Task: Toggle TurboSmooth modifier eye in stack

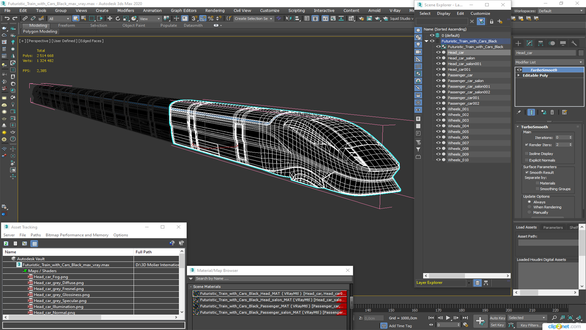Action: coord(519,70)
